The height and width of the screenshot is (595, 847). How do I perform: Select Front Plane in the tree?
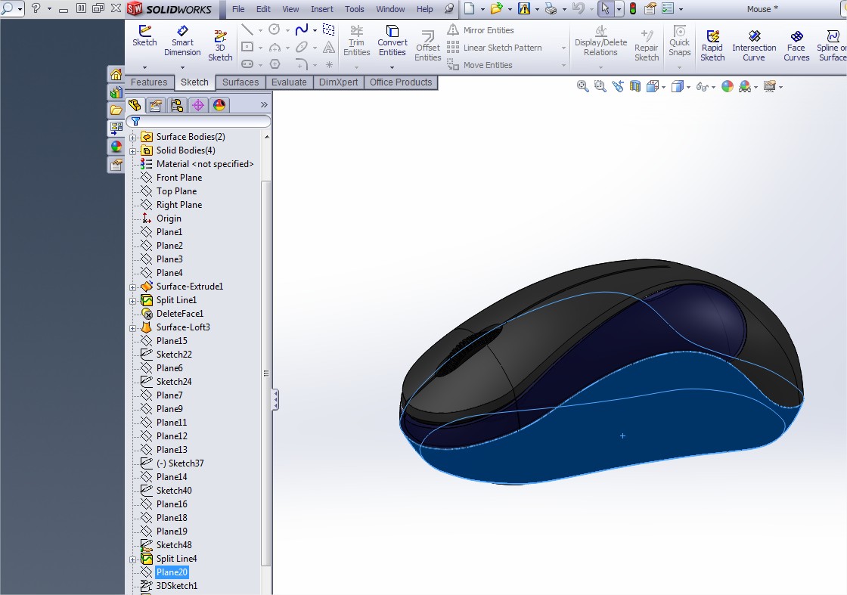178,177
